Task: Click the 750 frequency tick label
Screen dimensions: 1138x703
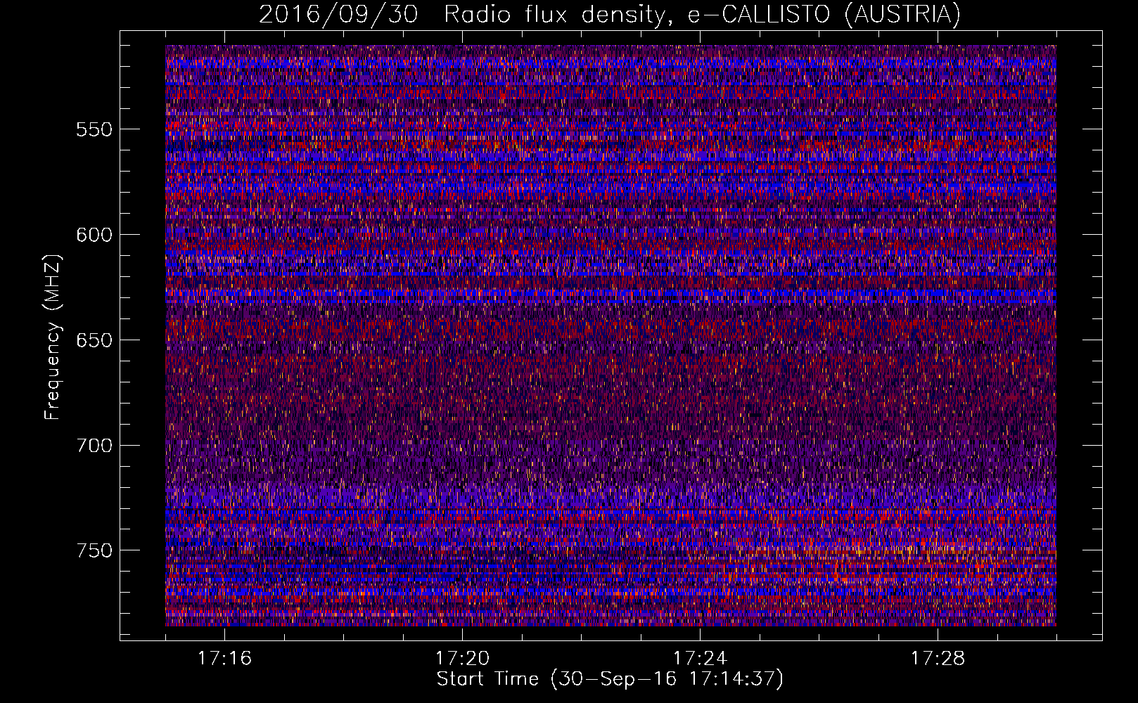Action: coord(94,550)
